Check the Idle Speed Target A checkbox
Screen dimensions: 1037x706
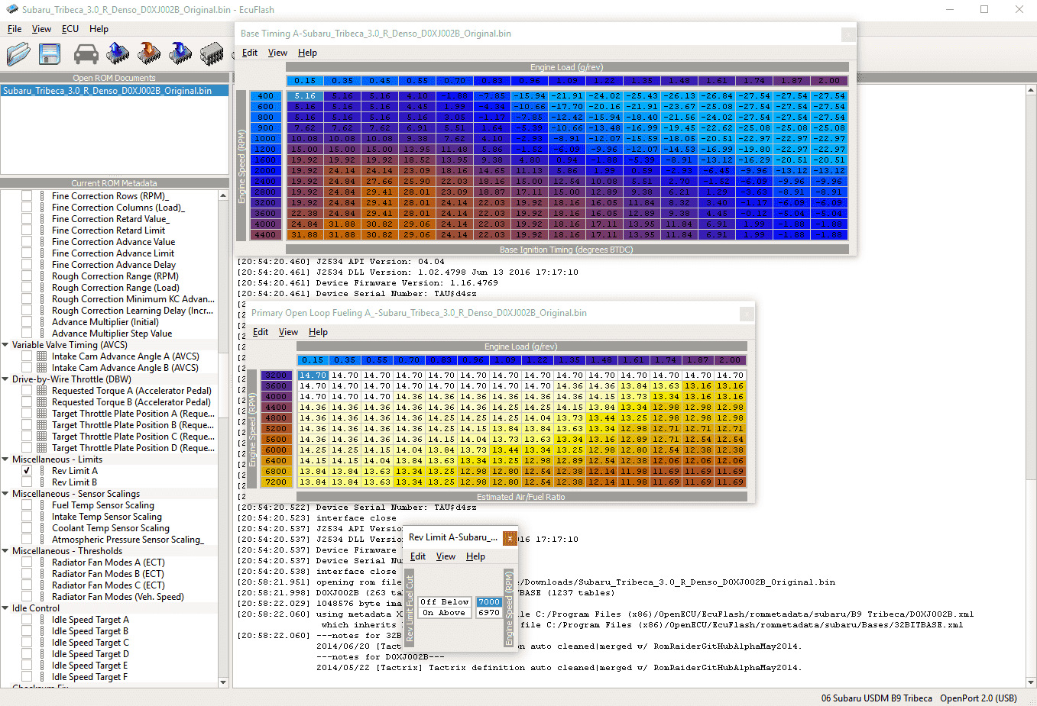tap(27, 620)
